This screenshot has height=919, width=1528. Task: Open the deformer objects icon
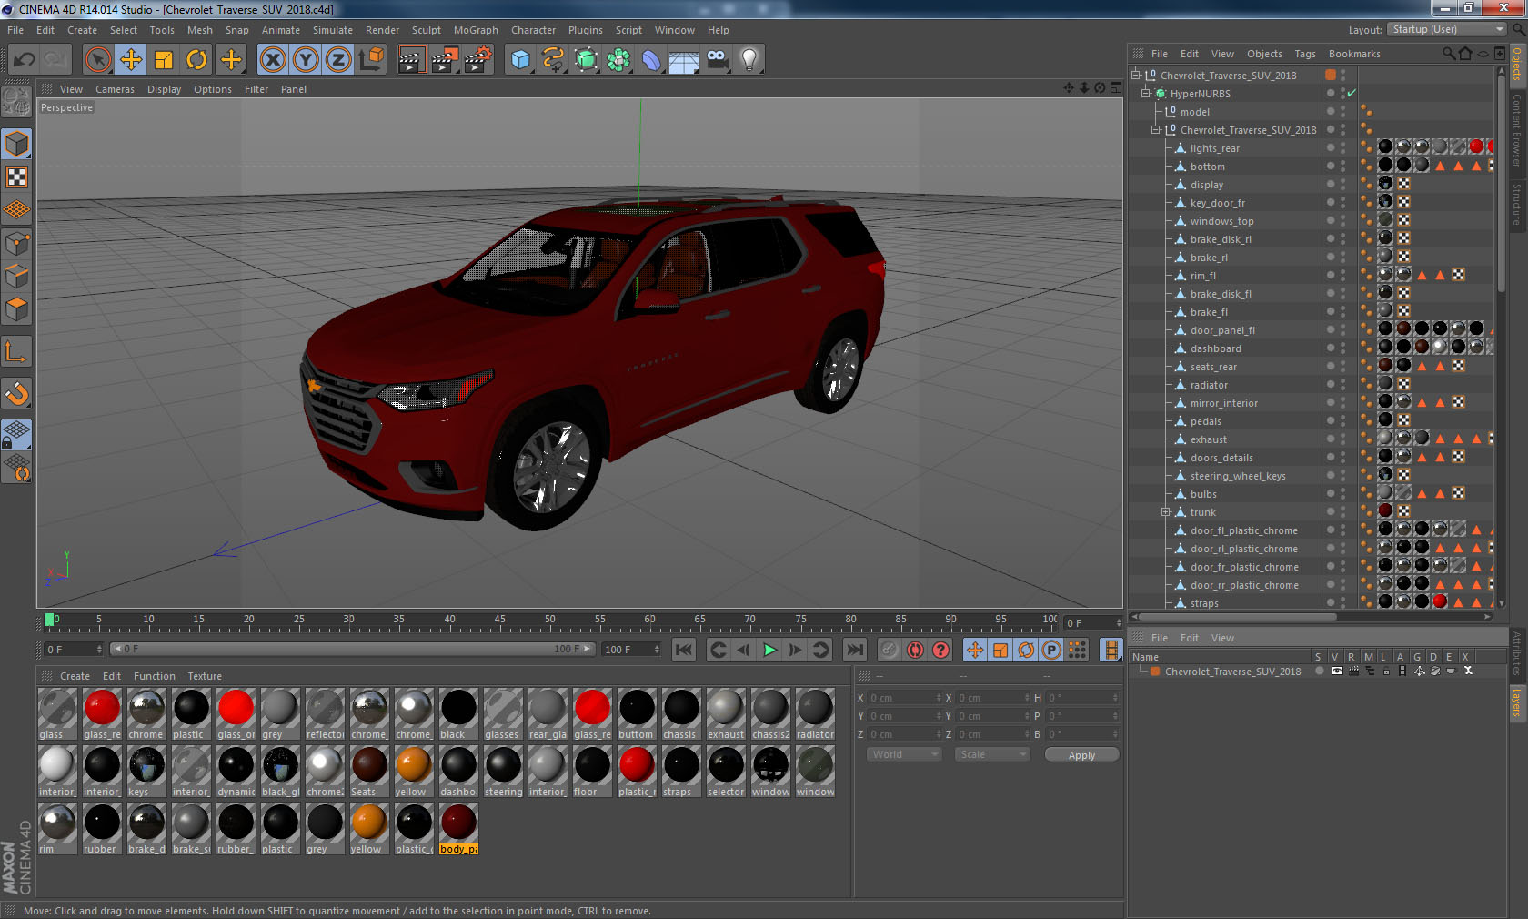click(651, 60)
